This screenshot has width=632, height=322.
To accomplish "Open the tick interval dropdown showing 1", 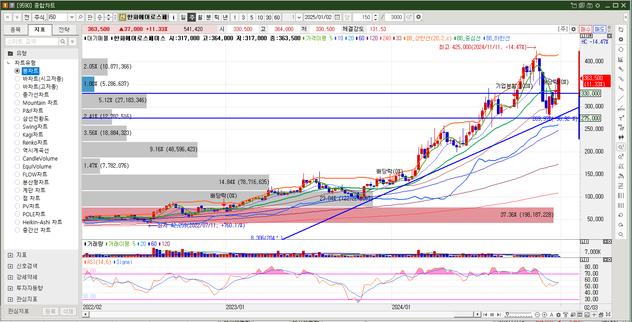I will [299, 17].
